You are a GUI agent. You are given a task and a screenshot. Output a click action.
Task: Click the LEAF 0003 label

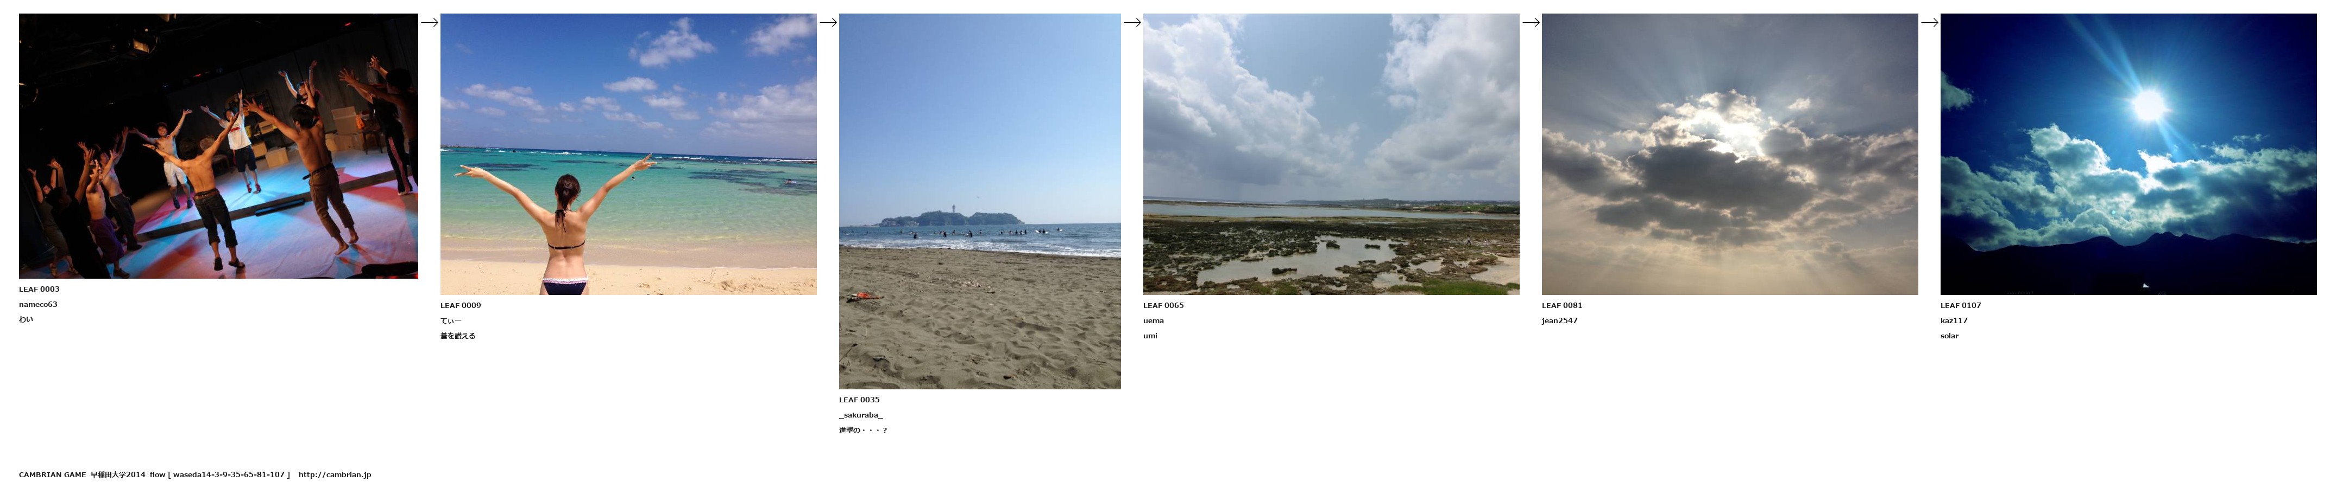(x=39, y=290)
